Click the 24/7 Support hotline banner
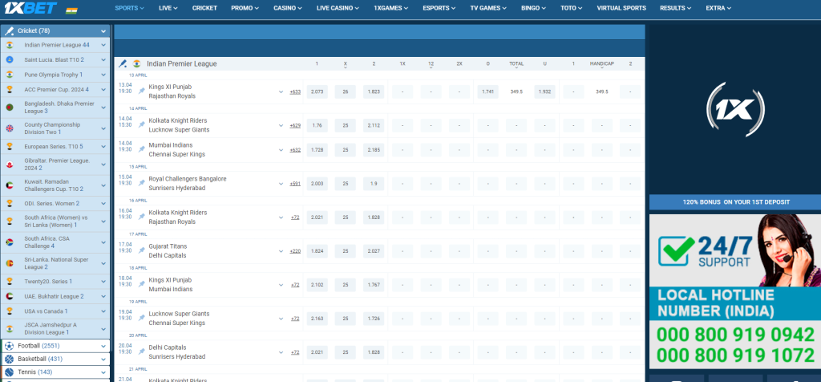Image resolution: width=821 pixels, height=382 pixels. [735, 291]
